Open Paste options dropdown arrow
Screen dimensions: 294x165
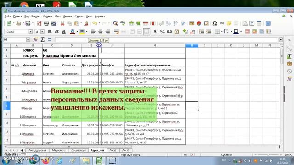(81, 23)
